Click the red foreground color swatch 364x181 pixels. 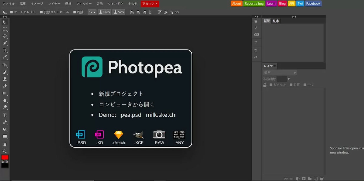pos(5,157)
